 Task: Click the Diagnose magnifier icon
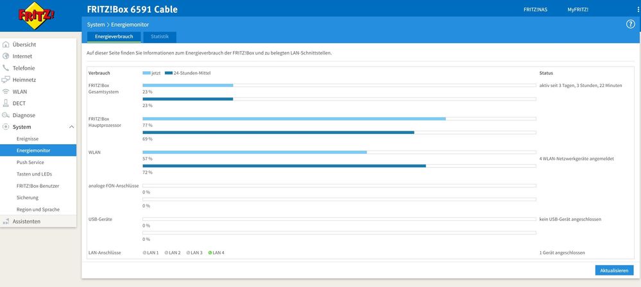click(6, 115)
